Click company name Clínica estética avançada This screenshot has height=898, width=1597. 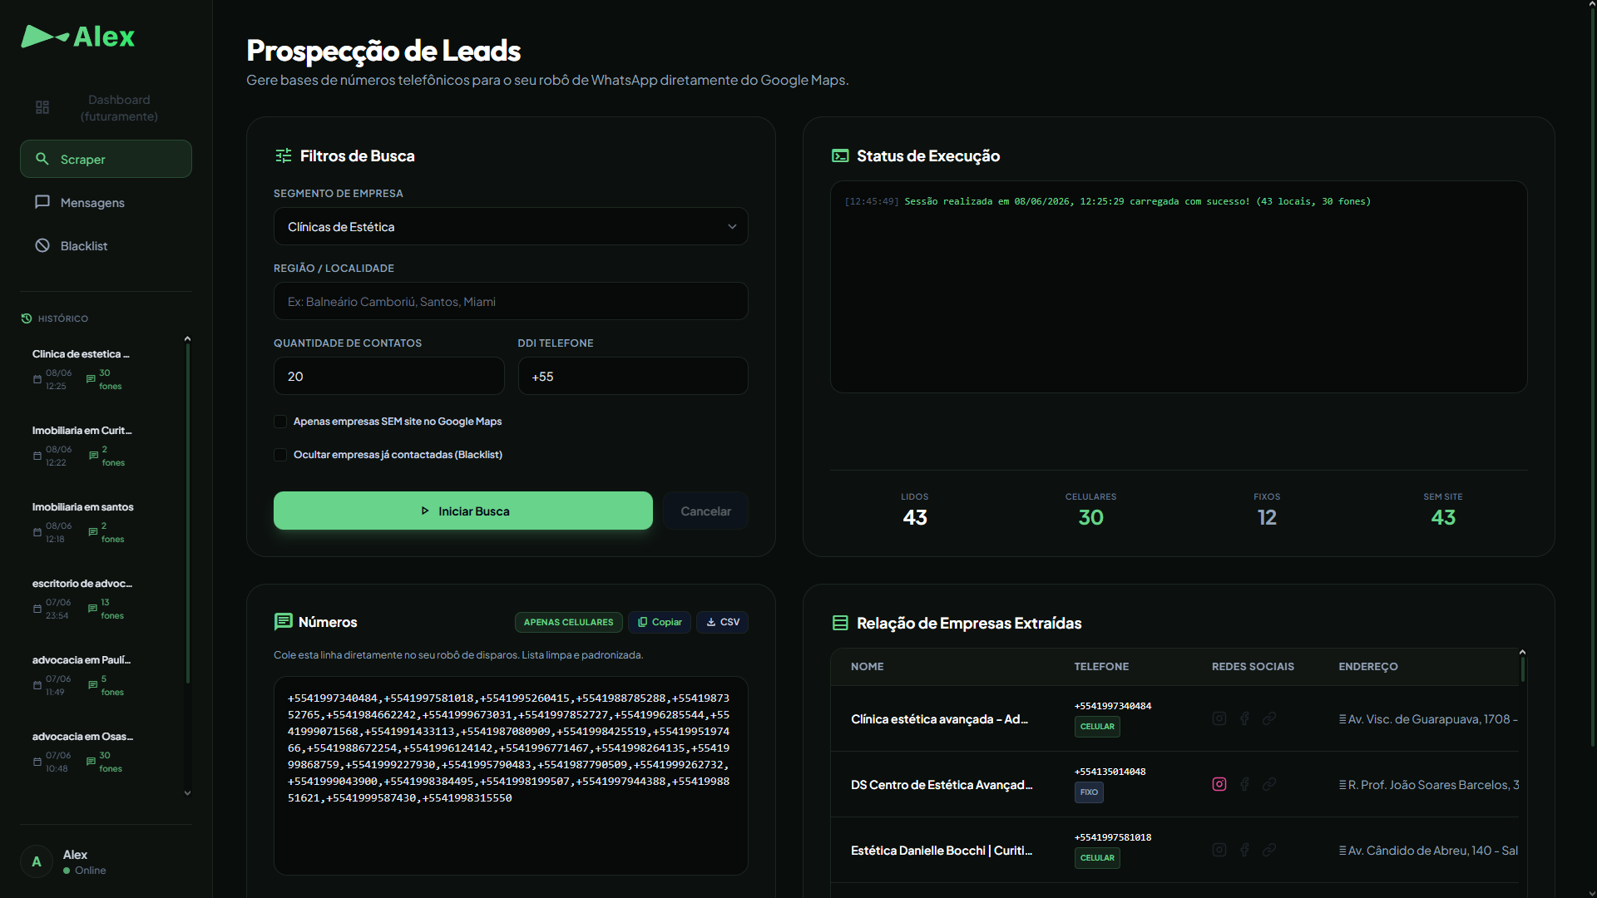939,719
